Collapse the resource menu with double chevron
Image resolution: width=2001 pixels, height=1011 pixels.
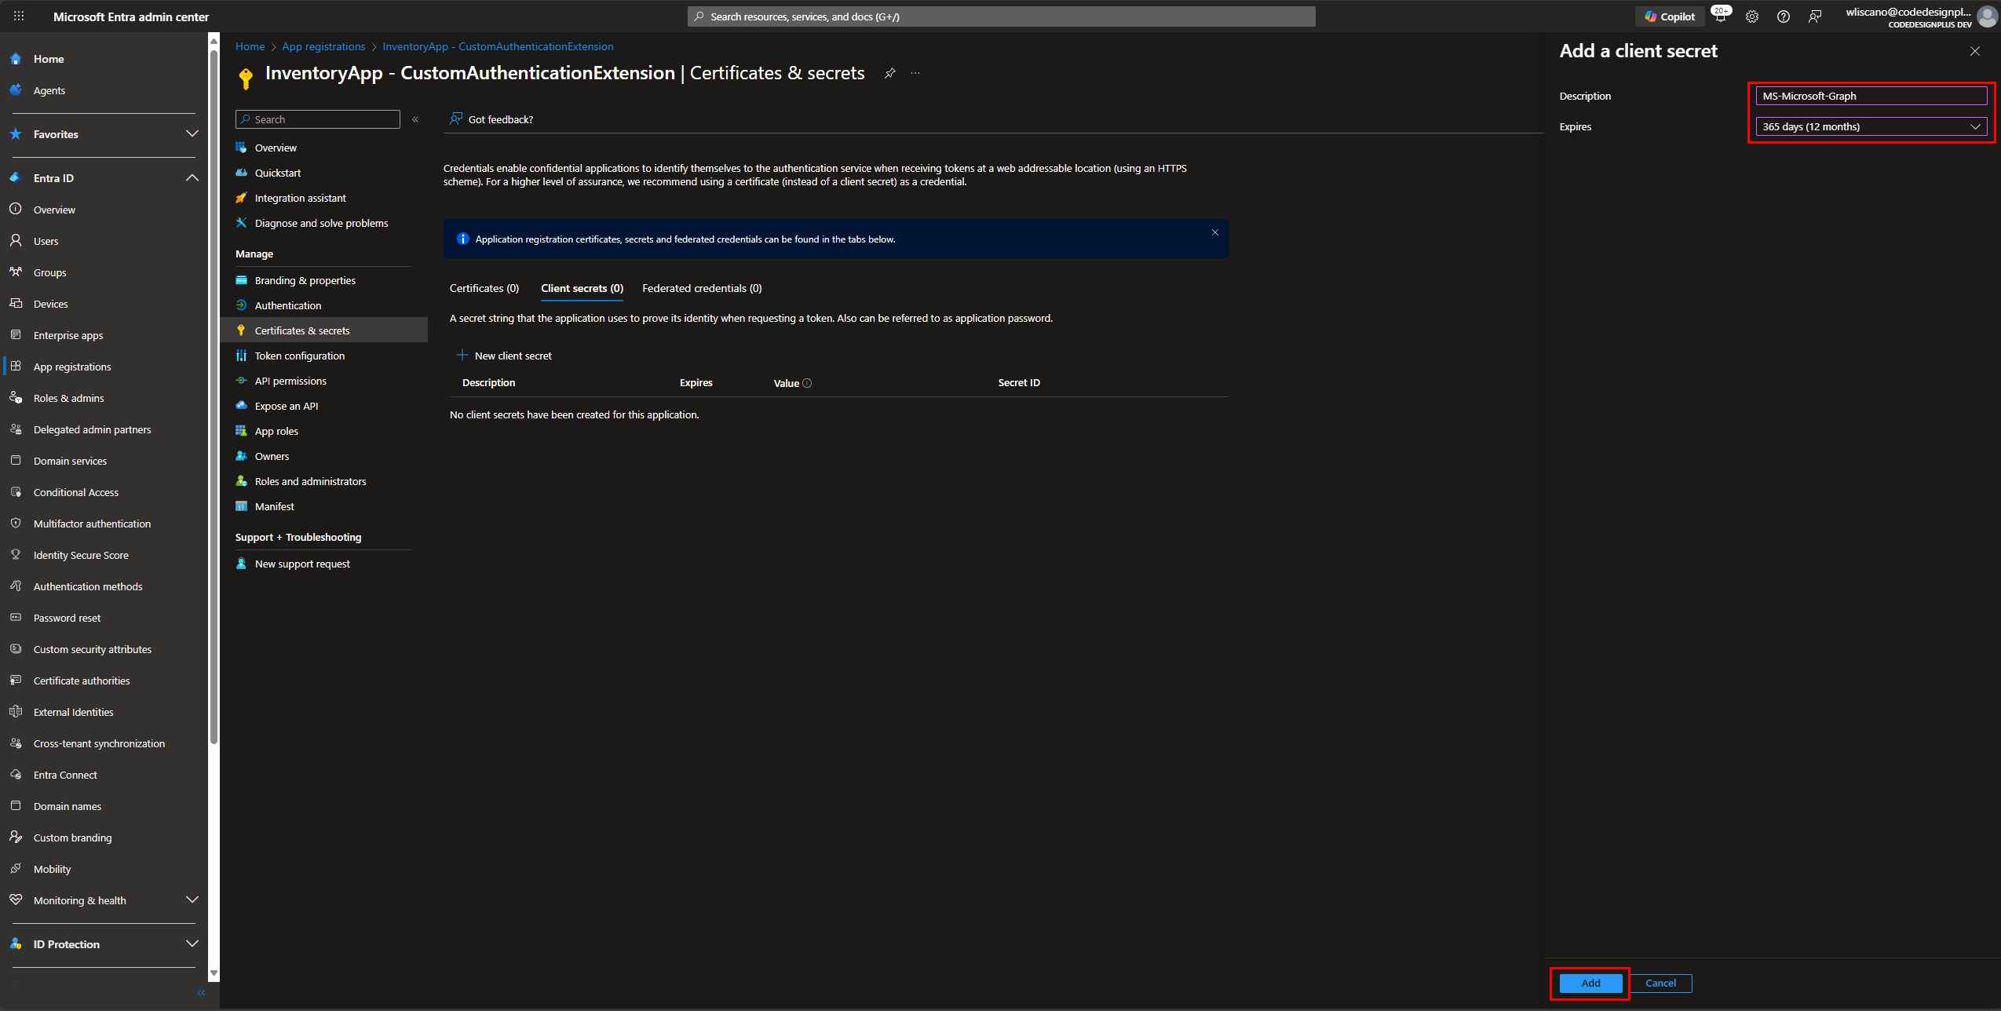point(415,119)
